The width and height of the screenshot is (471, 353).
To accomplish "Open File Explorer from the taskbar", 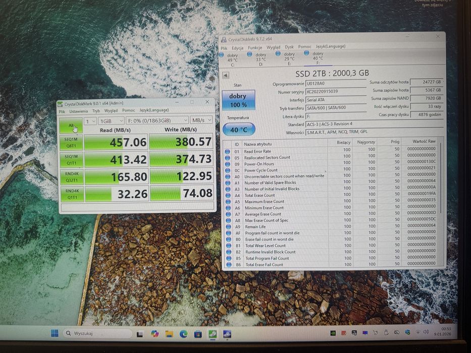I will pos(169,334).
